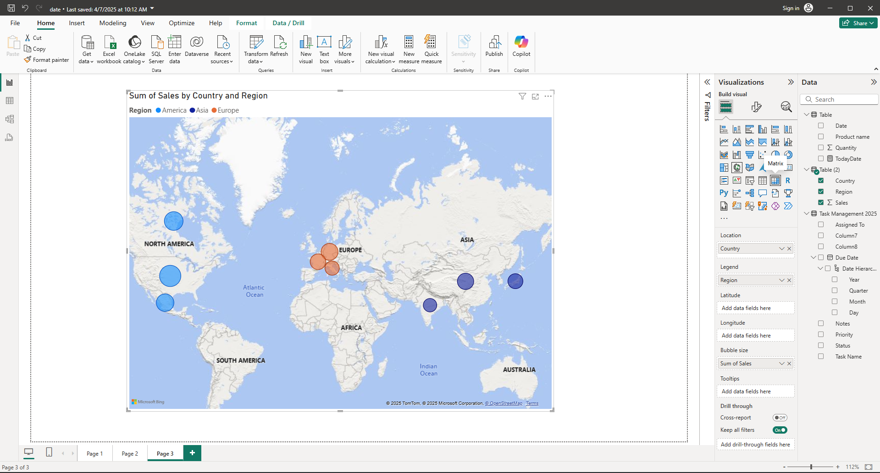Check the Quantity field checkbox
Screen dimensions: 880x473
821,148
